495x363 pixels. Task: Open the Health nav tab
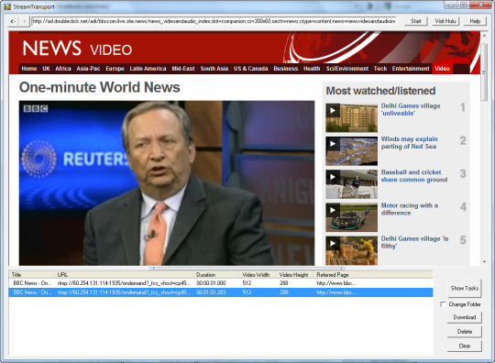[312, 69]
